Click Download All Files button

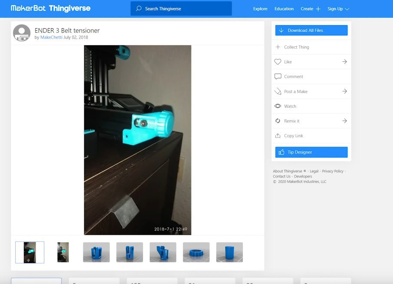[x=311, y=30]
